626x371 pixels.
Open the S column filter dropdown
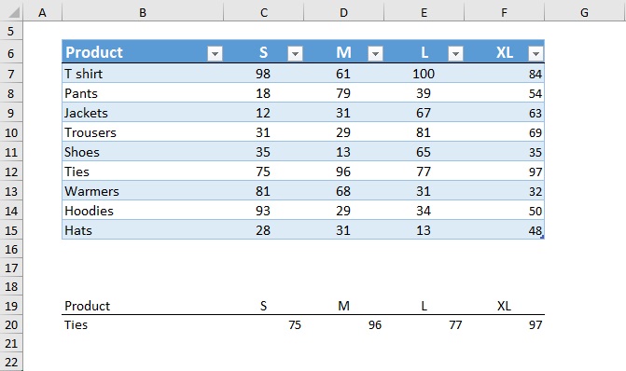point(295,53)
